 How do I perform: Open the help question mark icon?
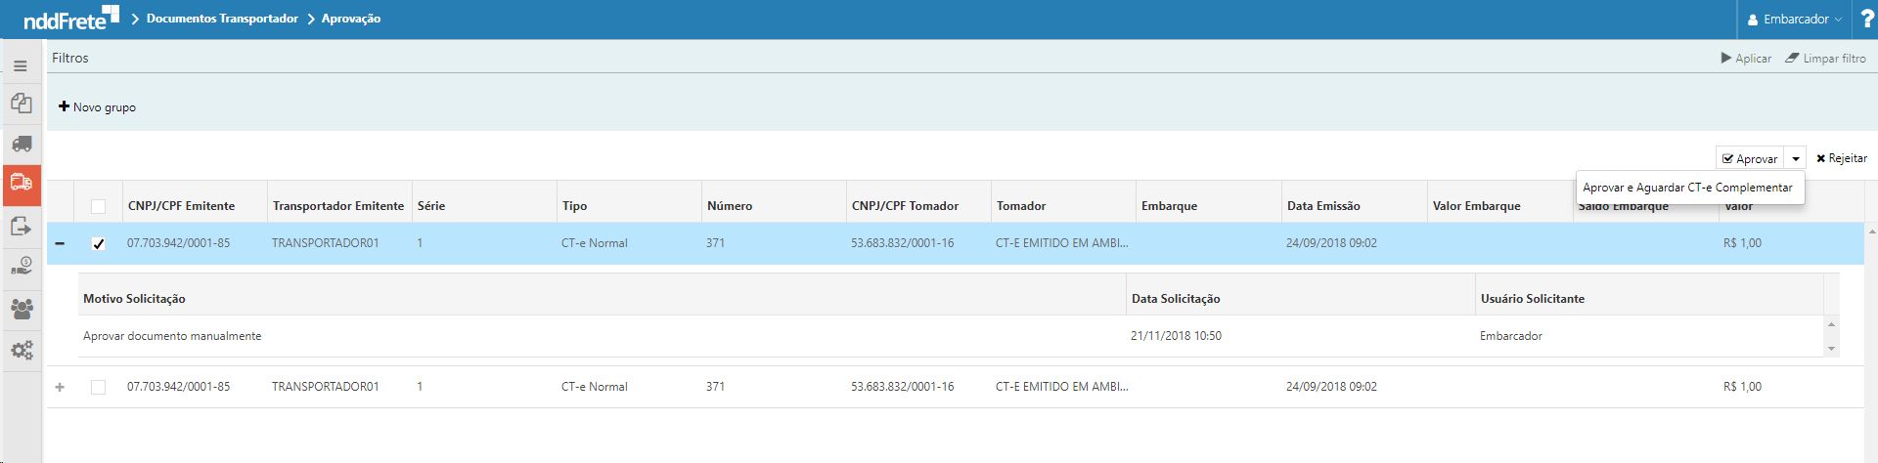pos(1866,20)
